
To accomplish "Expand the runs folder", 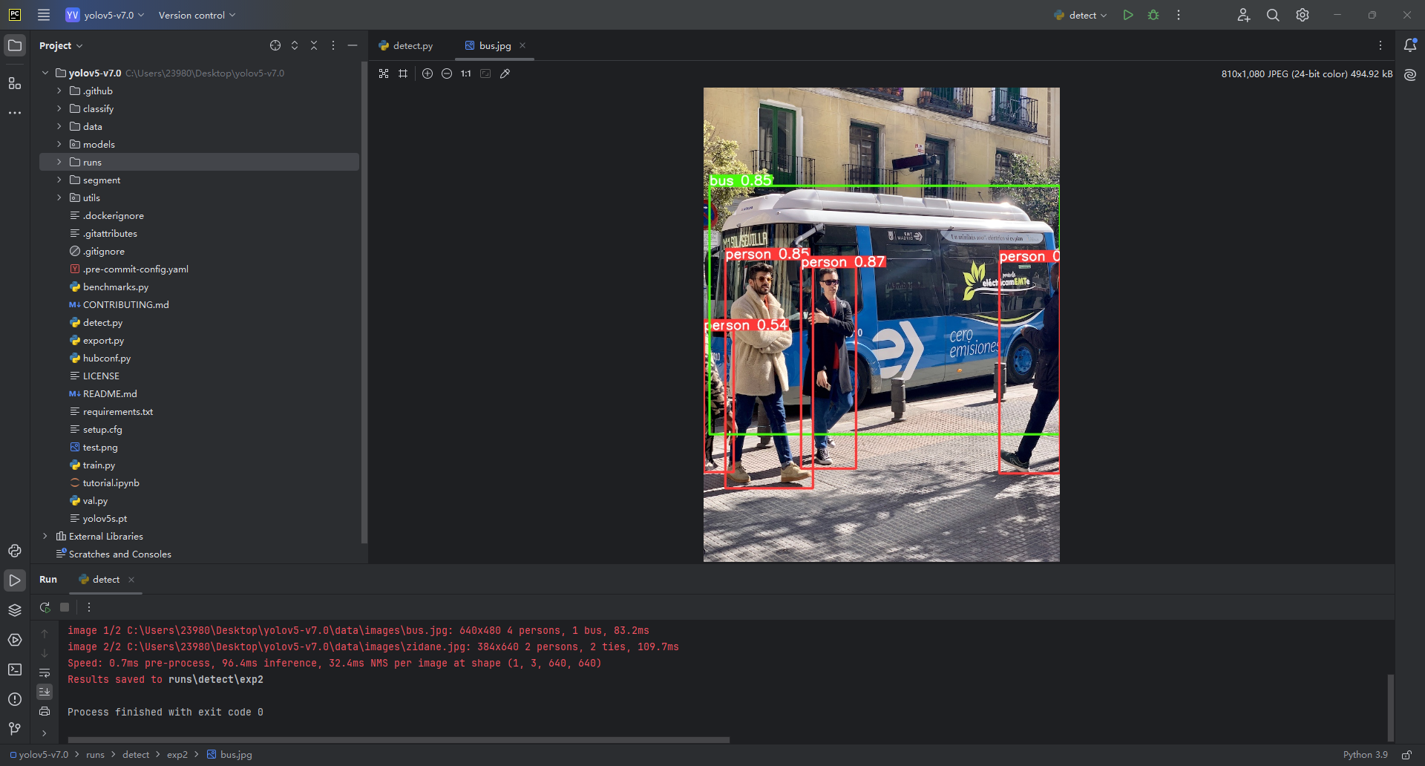I will (59, 162).
